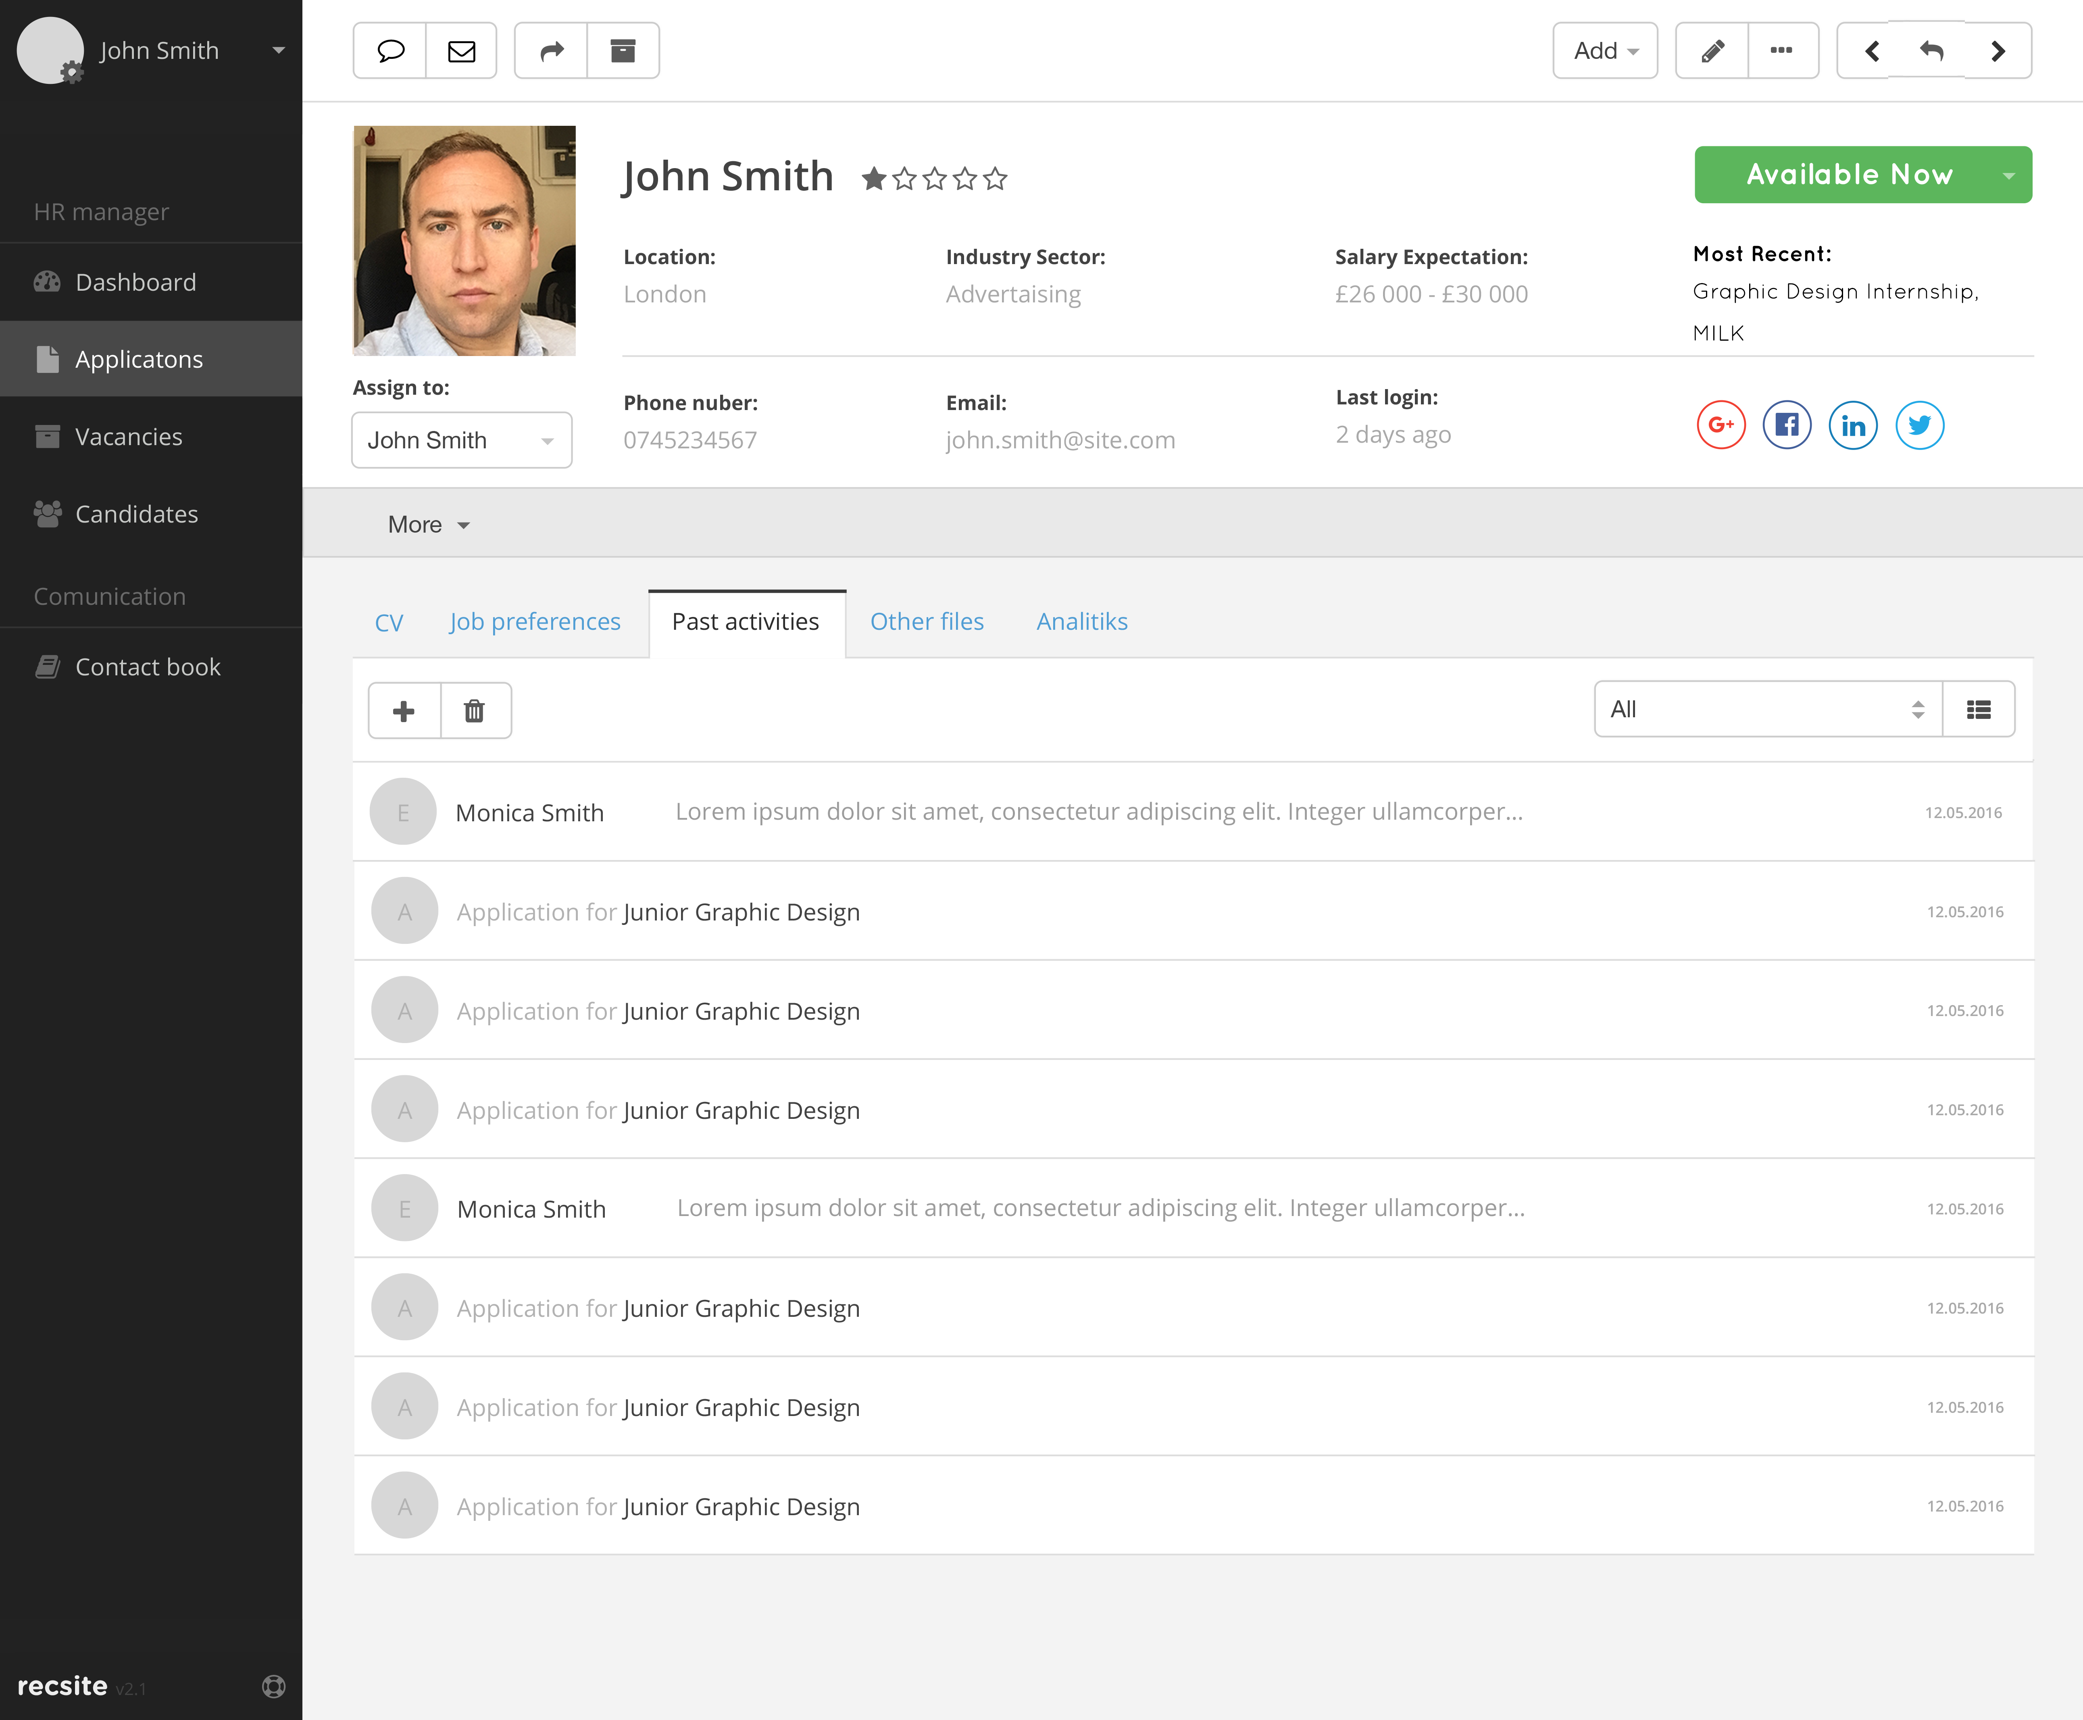Viewport: 2083px width, 1720px height.
Task: Click John Smith's profile photo
Action: (464, 240)
